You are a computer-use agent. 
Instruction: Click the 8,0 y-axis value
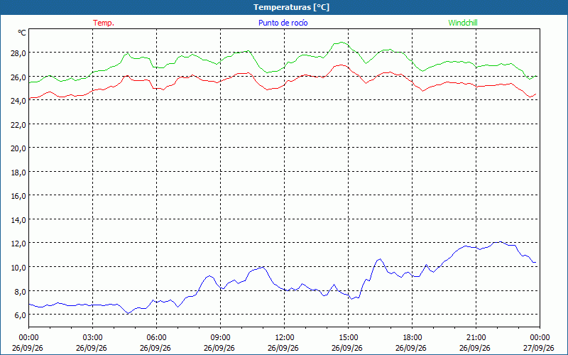click(x=20, y=292)
